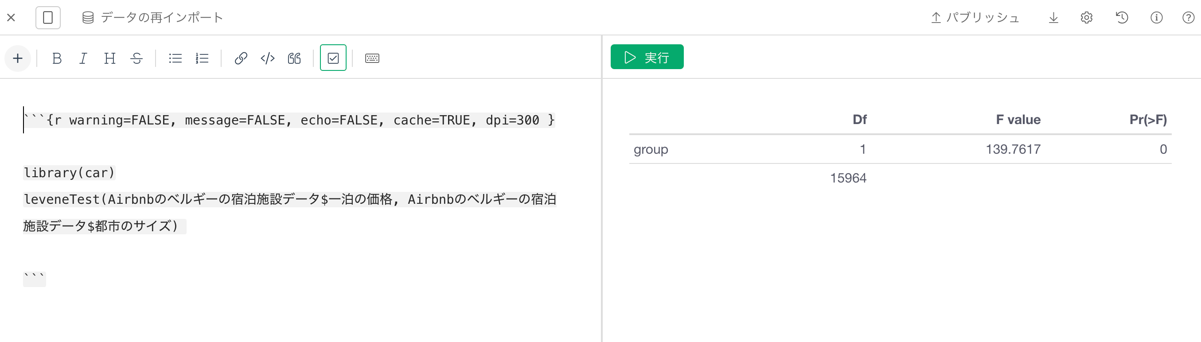
Task: Apply bold formatting
Action: click(57, 58)
